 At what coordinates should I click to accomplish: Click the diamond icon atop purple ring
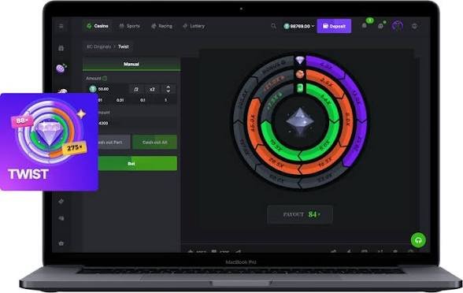(300, 60)
